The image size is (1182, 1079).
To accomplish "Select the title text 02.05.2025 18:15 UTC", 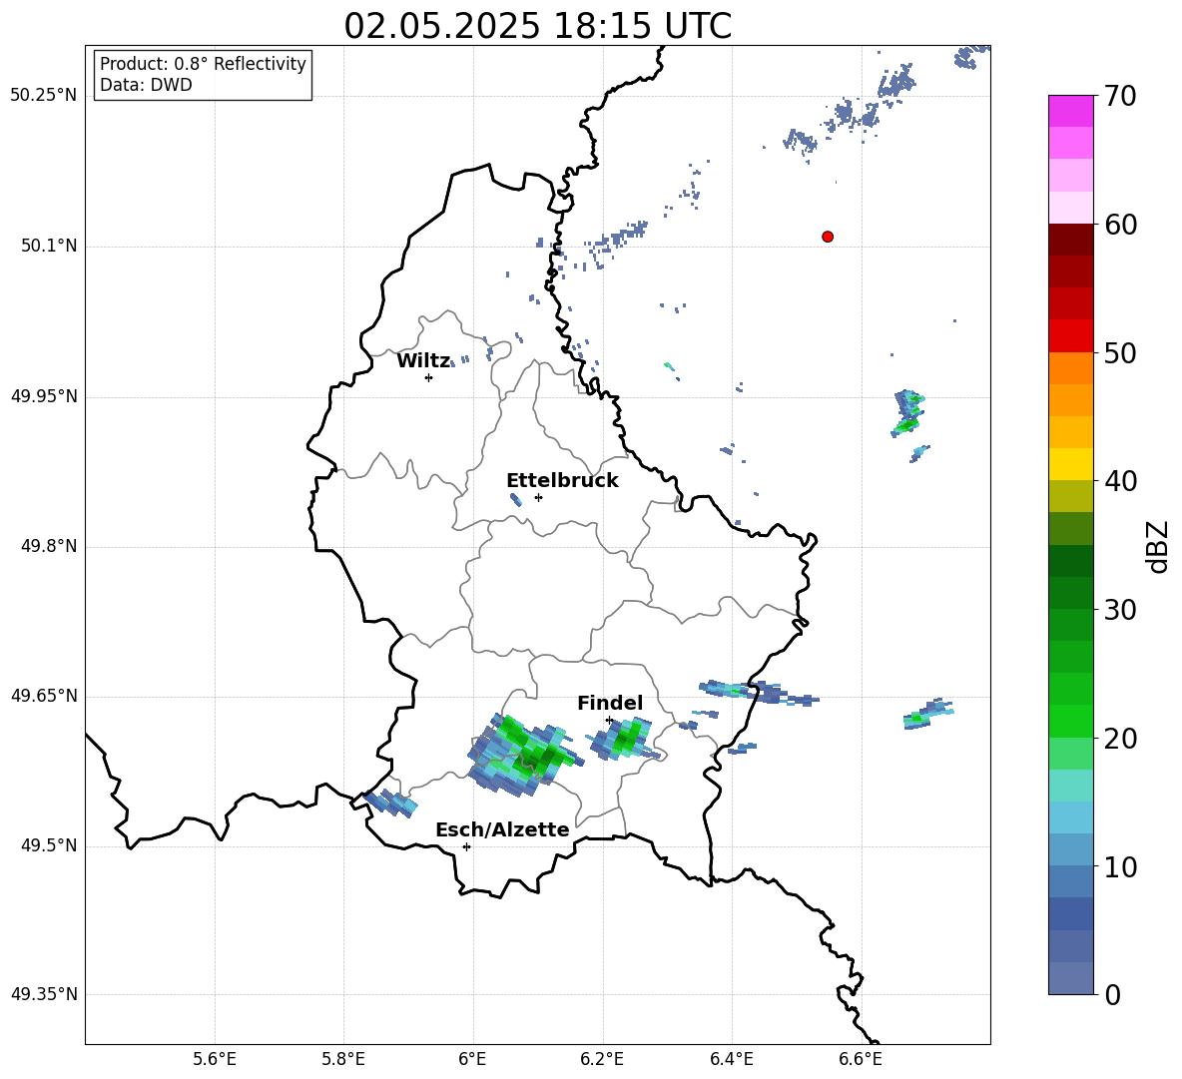I will [537, 26].
